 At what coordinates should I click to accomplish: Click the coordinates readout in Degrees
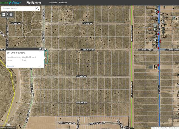[8, 128]
